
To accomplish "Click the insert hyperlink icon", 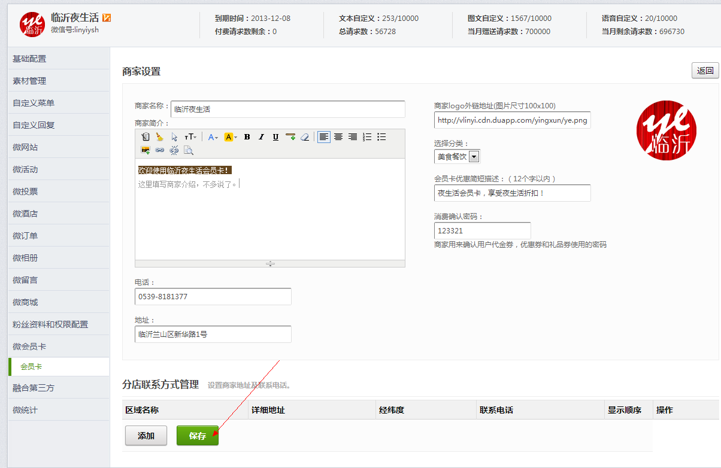I will click(x=159, y=150).
